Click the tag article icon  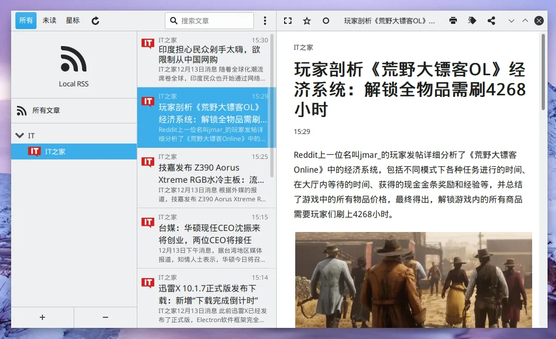pyautogui.click(x=472, y=21)
